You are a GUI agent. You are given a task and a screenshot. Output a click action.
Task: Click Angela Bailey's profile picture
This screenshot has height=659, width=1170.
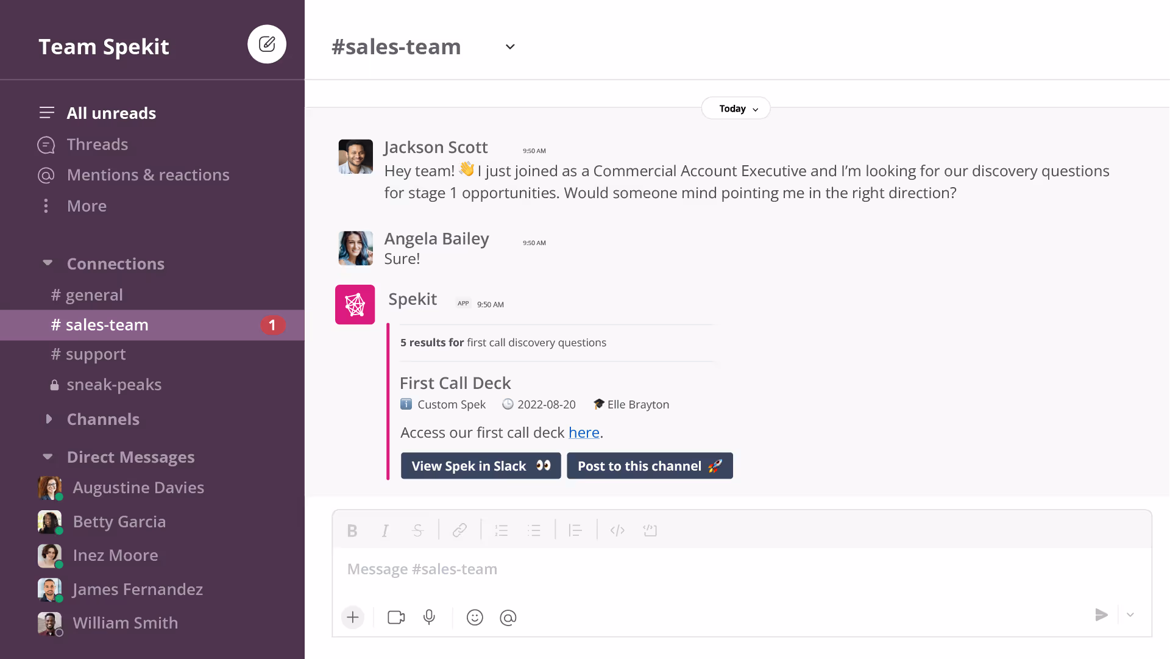tap(356, 248)
